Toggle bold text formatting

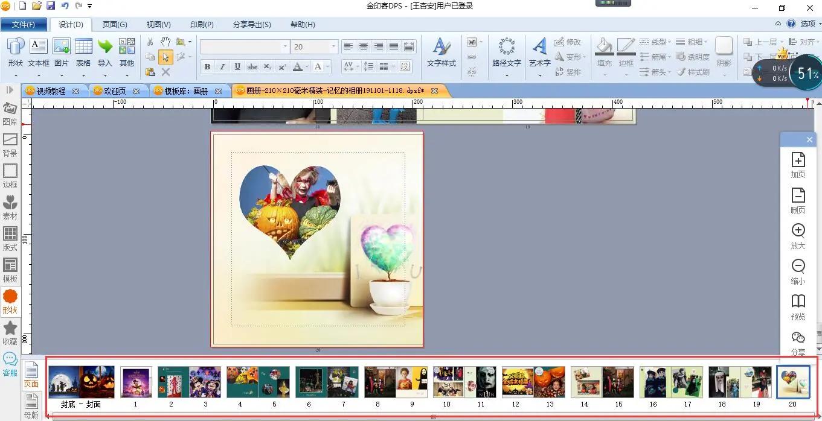207,67
